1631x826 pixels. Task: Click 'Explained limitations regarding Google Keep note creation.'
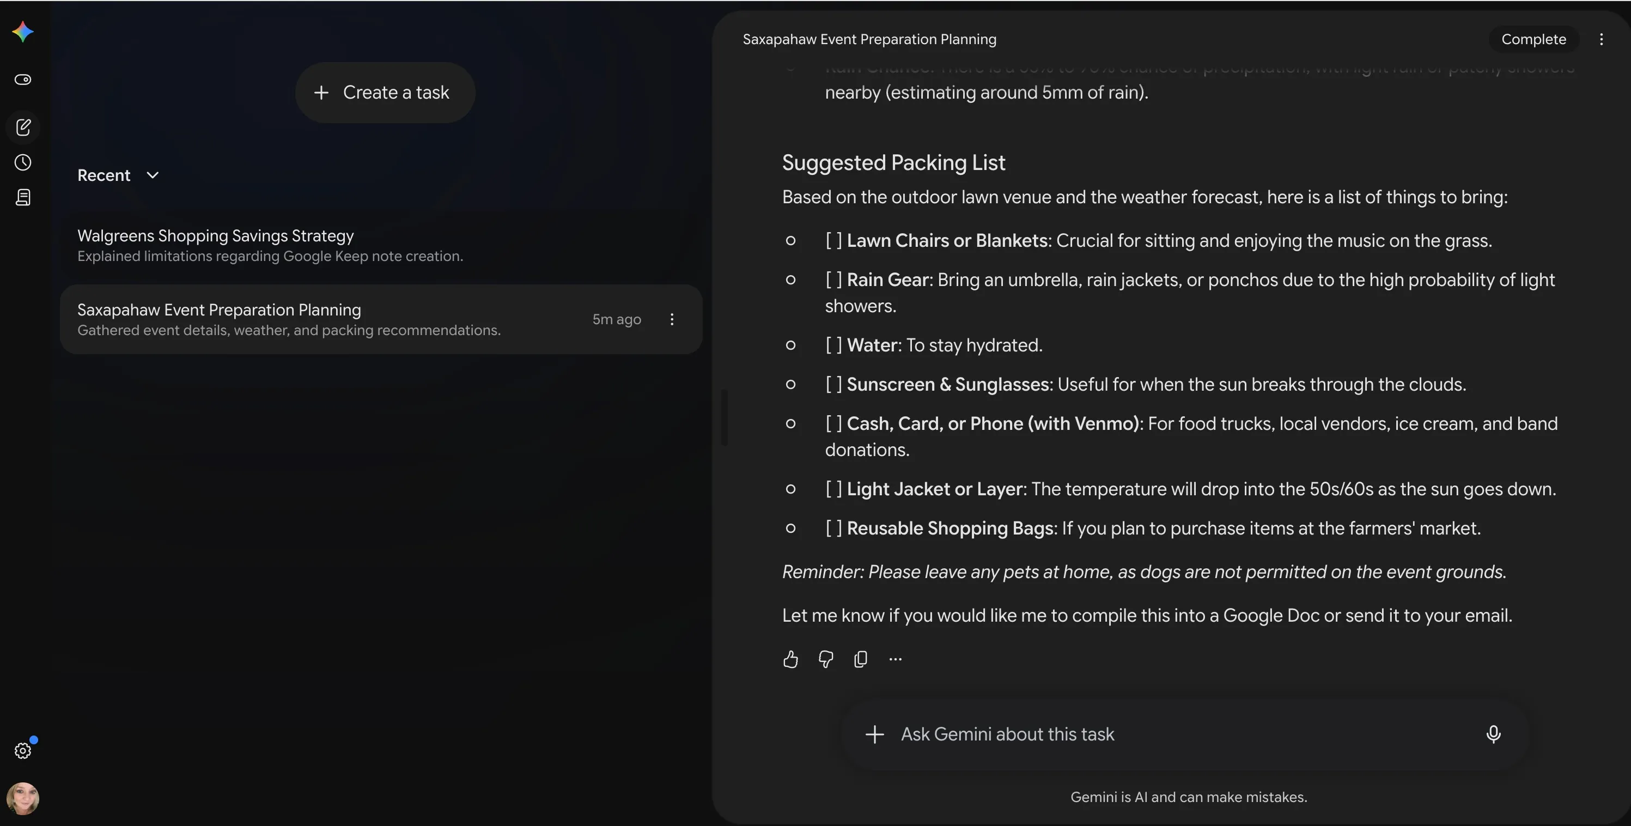270,256
